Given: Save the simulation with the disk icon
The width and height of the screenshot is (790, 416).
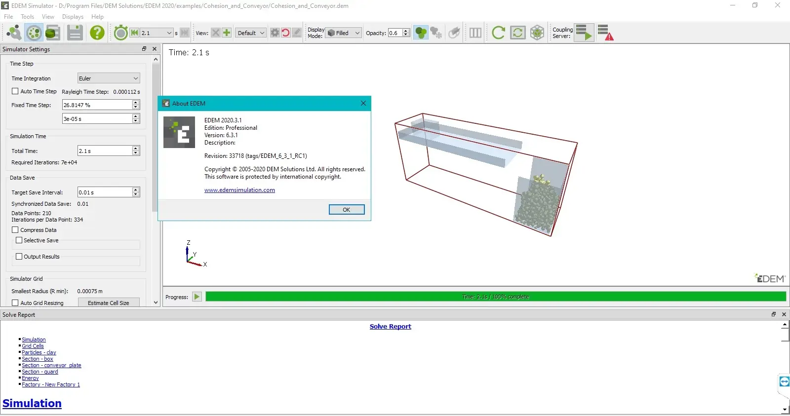Looking at the screenshot, I should point(75,33).
